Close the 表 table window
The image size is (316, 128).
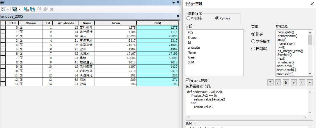click(178, 2)
